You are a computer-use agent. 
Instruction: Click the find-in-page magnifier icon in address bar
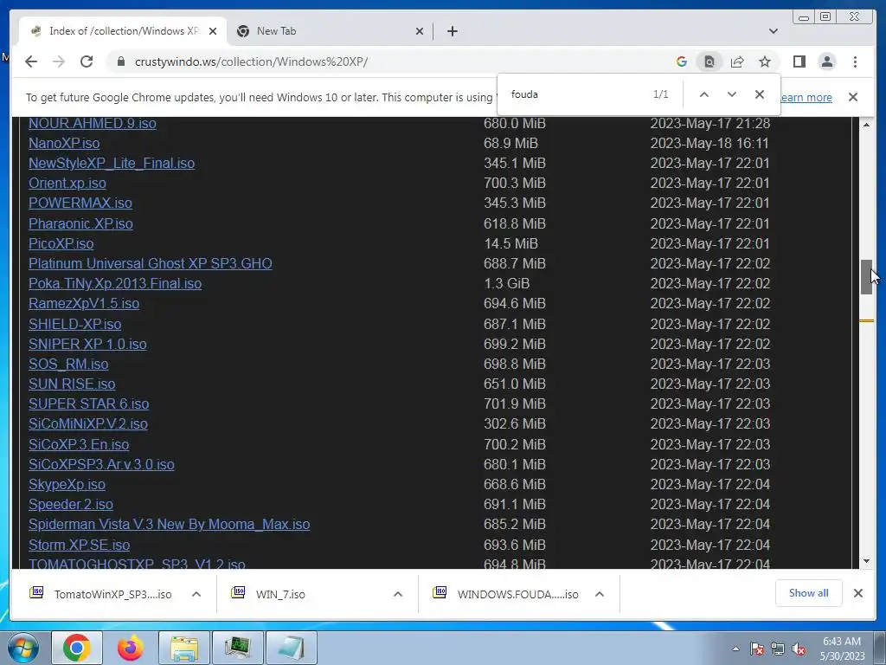(x=709, y=61)
